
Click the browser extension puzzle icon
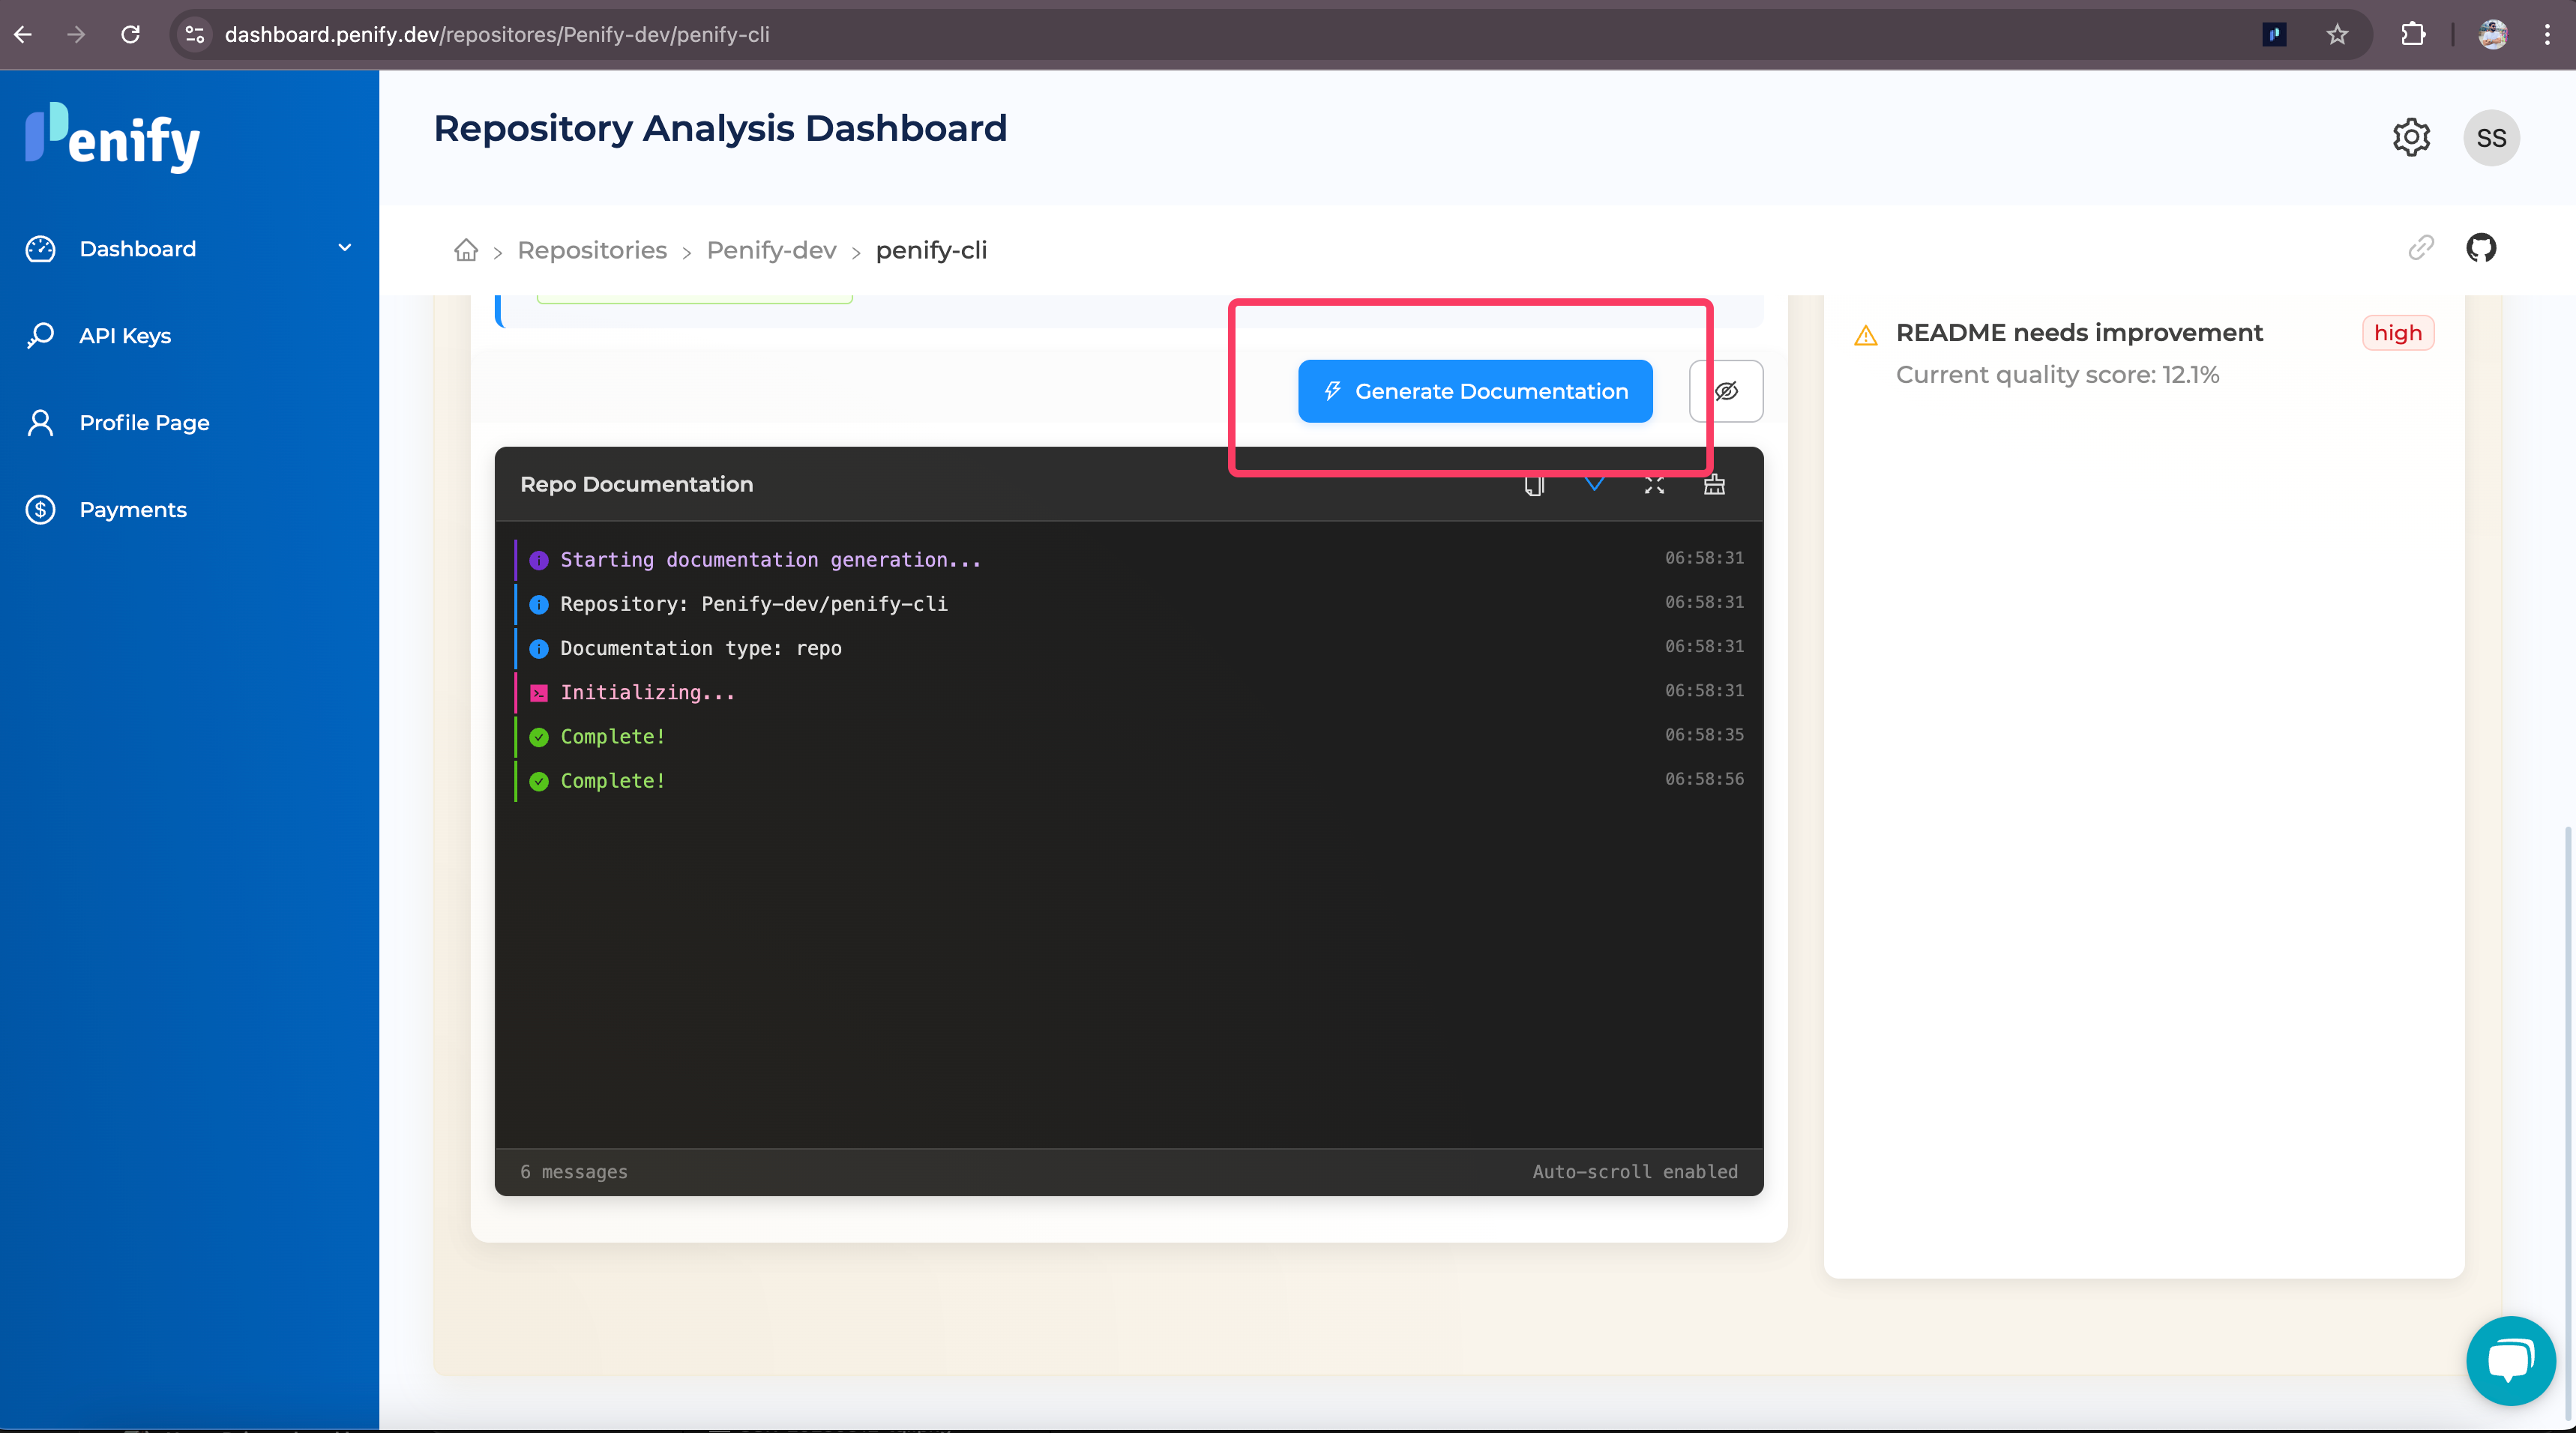coord(2413,34)
